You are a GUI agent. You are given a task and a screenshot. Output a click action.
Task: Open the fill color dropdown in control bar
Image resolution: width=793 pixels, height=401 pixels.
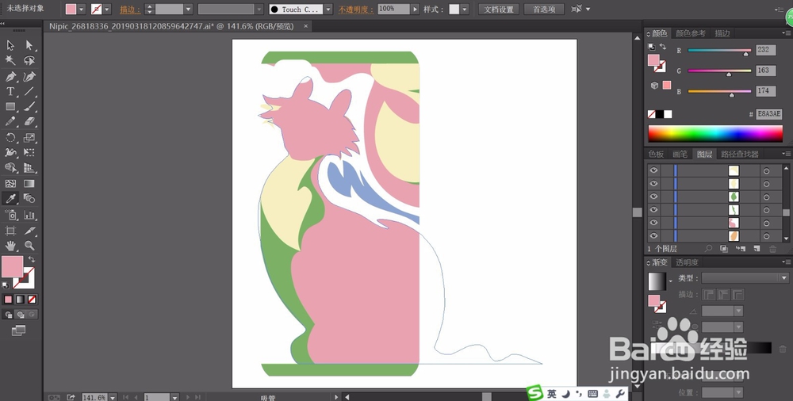[82, 9]
